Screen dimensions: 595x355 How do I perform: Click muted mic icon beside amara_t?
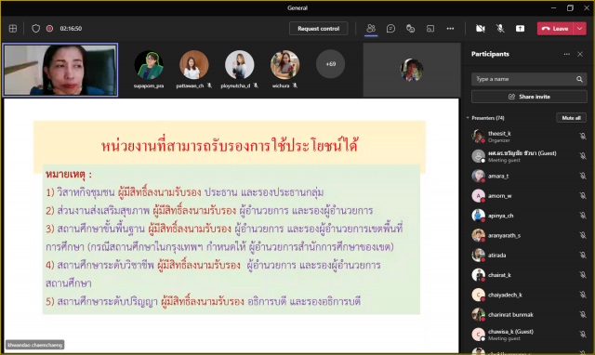583,176
